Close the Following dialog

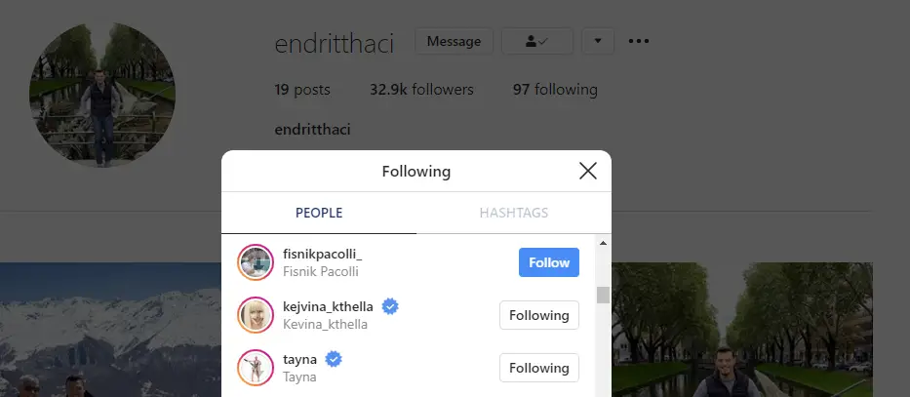click(588, 171)
